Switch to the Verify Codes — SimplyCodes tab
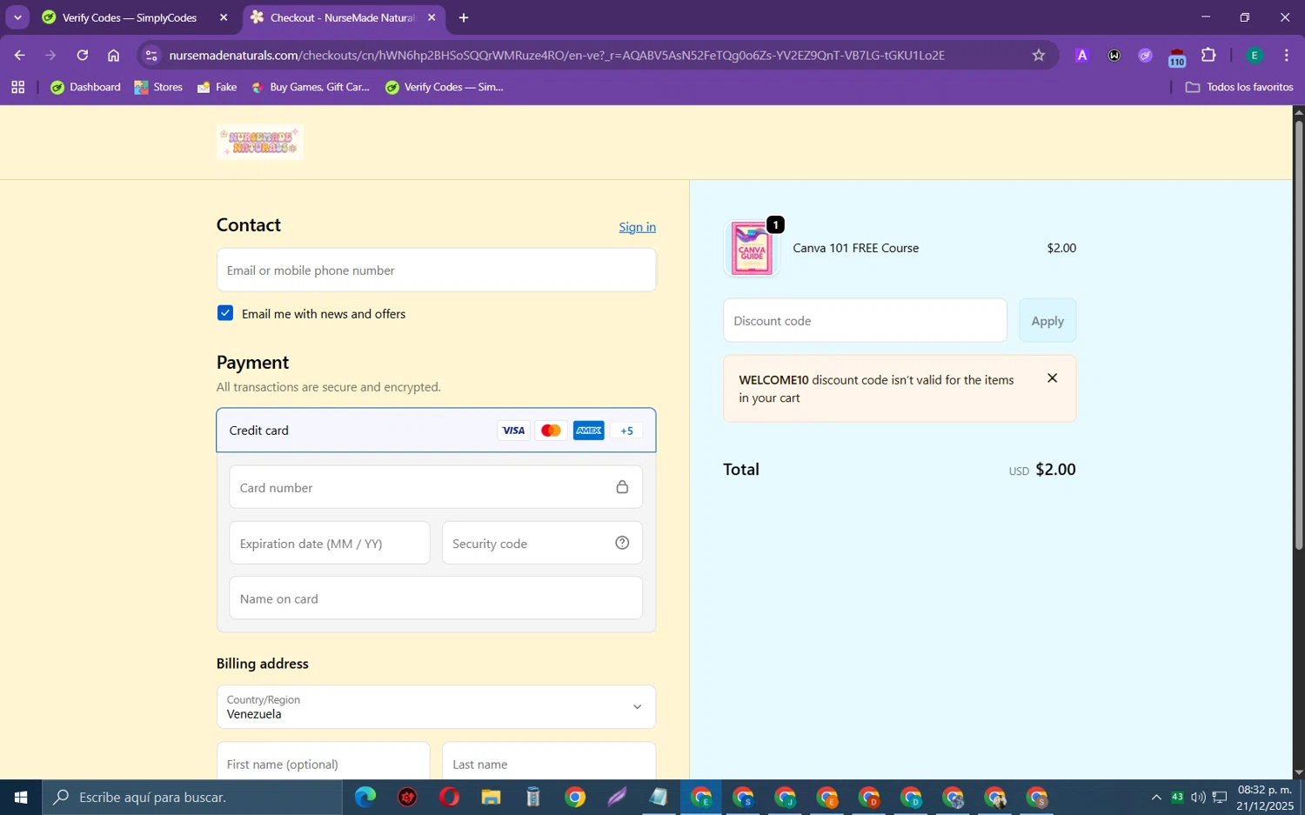 point(130,17)
